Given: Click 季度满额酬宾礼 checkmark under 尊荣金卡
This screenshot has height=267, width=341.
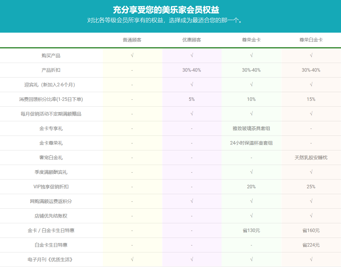Looking at the screenshot, I should coord(251,172).
